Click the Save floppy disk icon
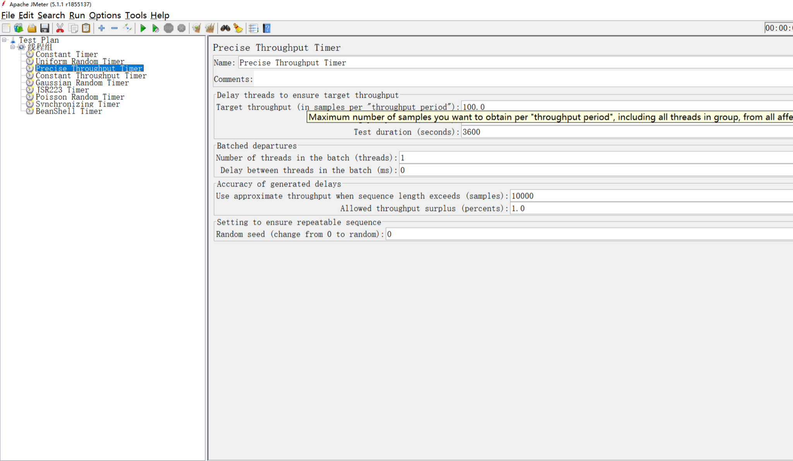 [x=45, y=28]
